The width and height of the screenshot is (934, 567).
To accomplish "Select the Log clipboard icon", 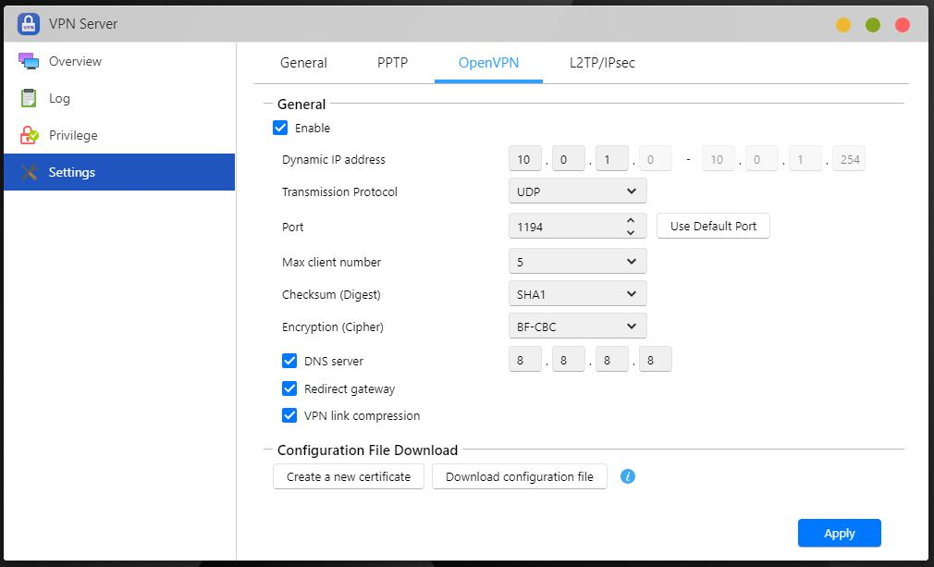I will 29,98.
